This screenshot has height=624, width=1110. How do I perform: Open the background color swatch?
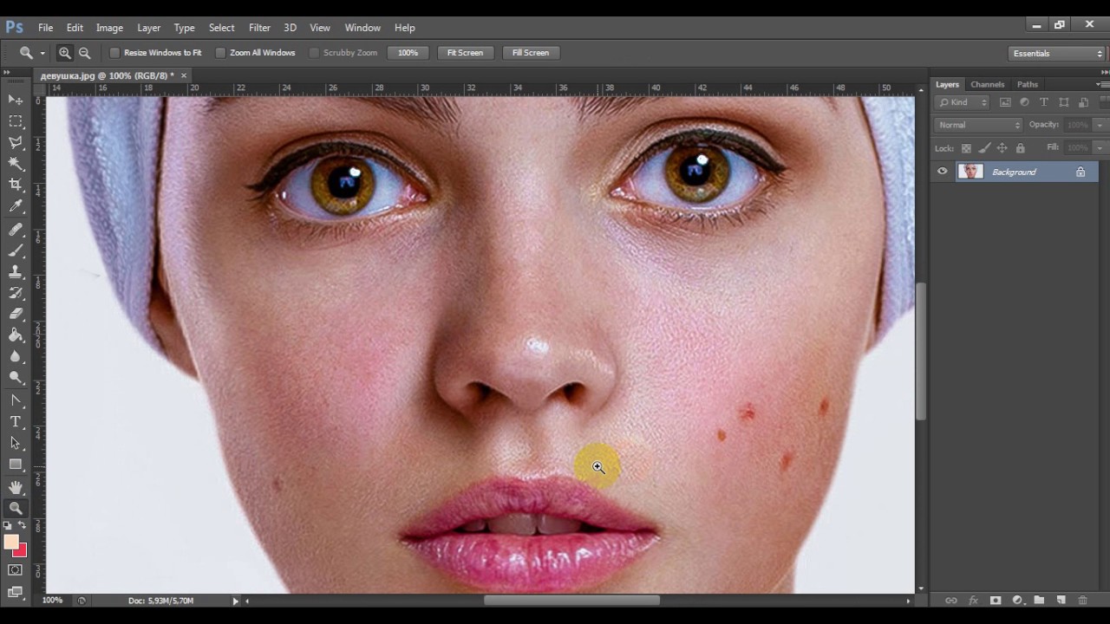tap(22, 551)
